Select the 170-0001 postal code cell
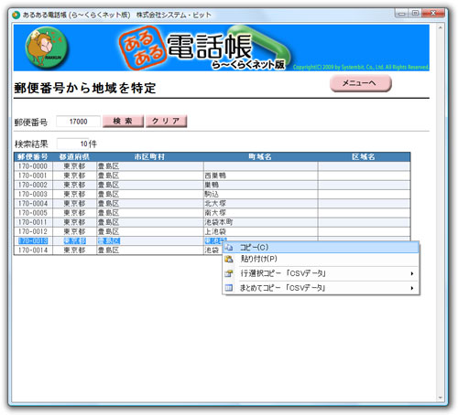This screenshot has height=415, width=458. [33, 176]
